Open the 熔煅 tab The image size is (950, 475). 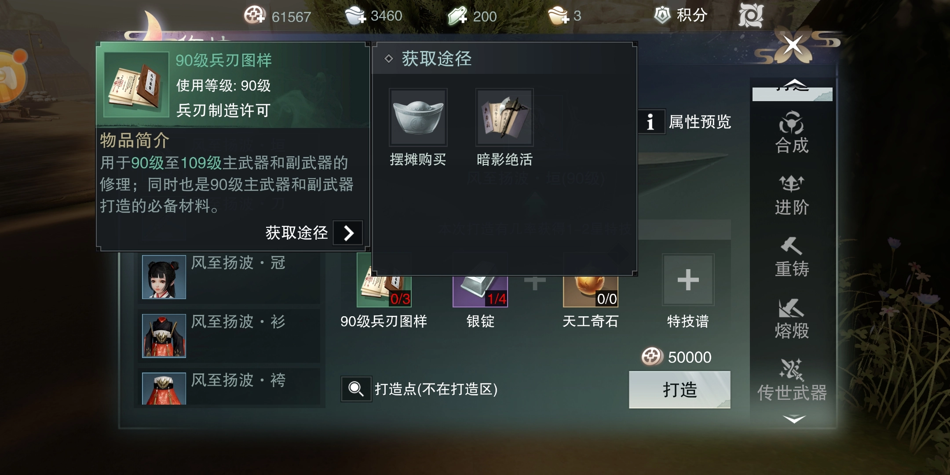[792, 319]
